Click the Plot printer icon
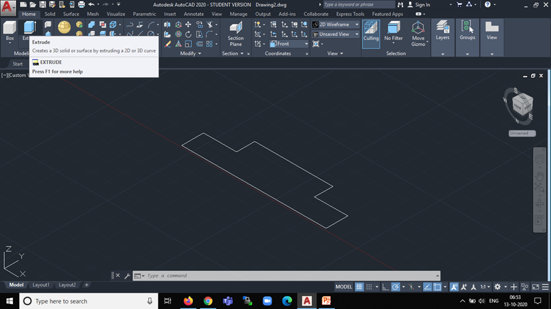Image resolution: width=551 pixels, height=309 pixels. [x=81, y=5]
